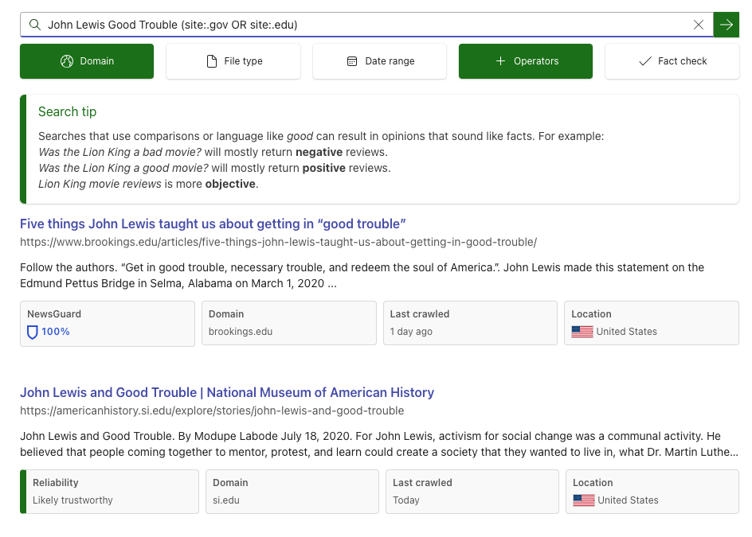Screen dimensions: 752x537
Task: Open the File type dropdown
Action: click(233, 60)
